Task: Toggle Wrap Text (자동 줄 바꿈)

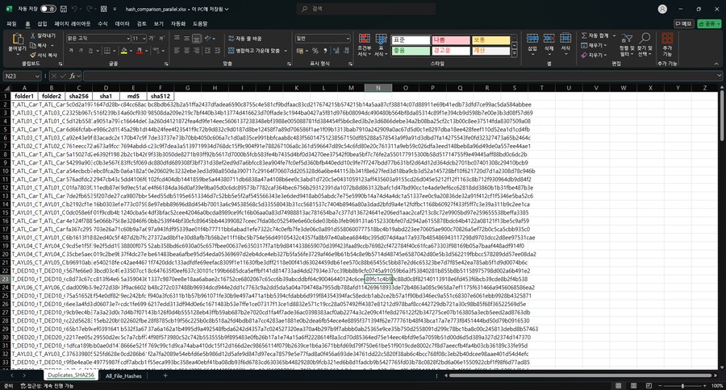Action: tap(244, 38)
